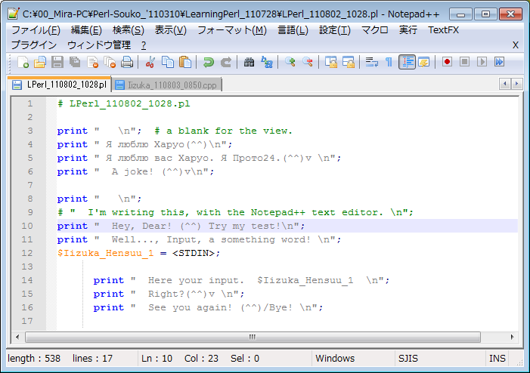Open Find using the binoculars icon
530x373 pixels.
[x=249, y=62]
